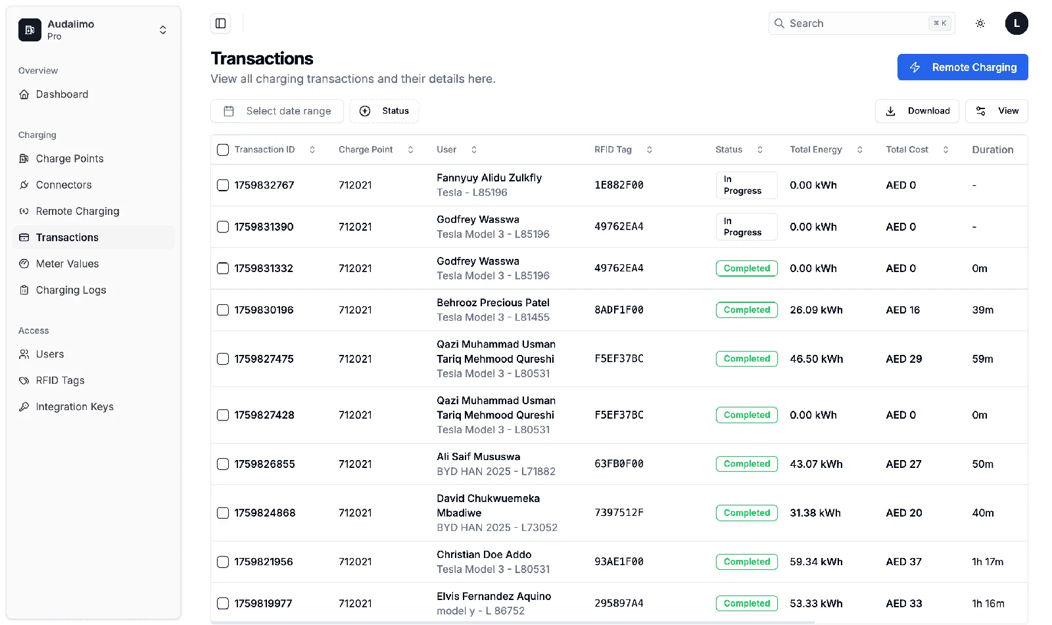Click the plus-circle icon beside Status filter
This screenshot has width=1052, height=625.
point(365,112)
